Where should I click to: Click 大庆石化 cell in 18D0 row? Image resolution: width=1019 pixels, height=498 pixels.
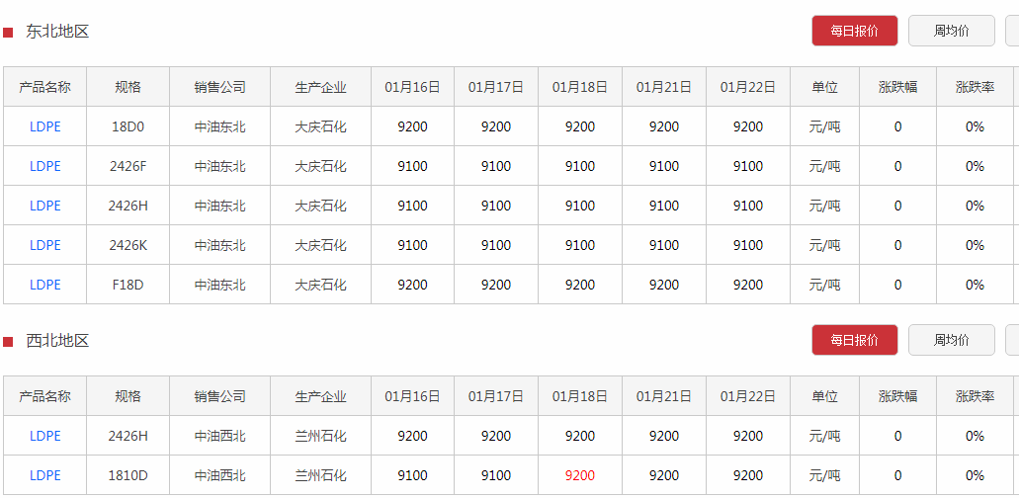(x=320, y=126)
